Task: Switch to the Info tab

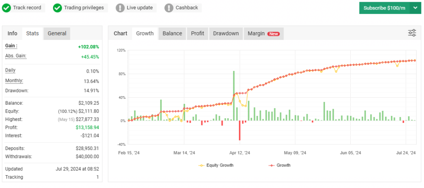Action: 12,33
